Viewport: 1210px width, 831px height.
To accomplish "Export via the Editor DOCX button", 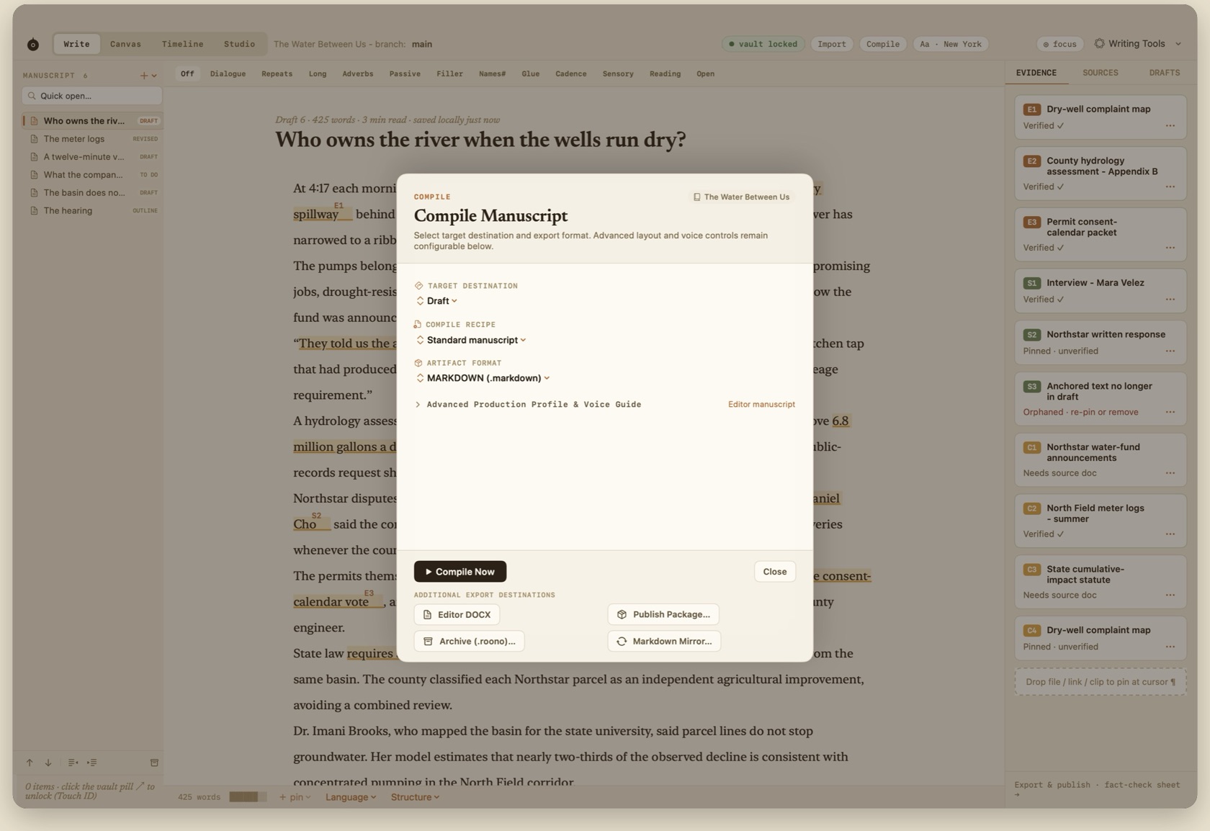I will (457, 615).
